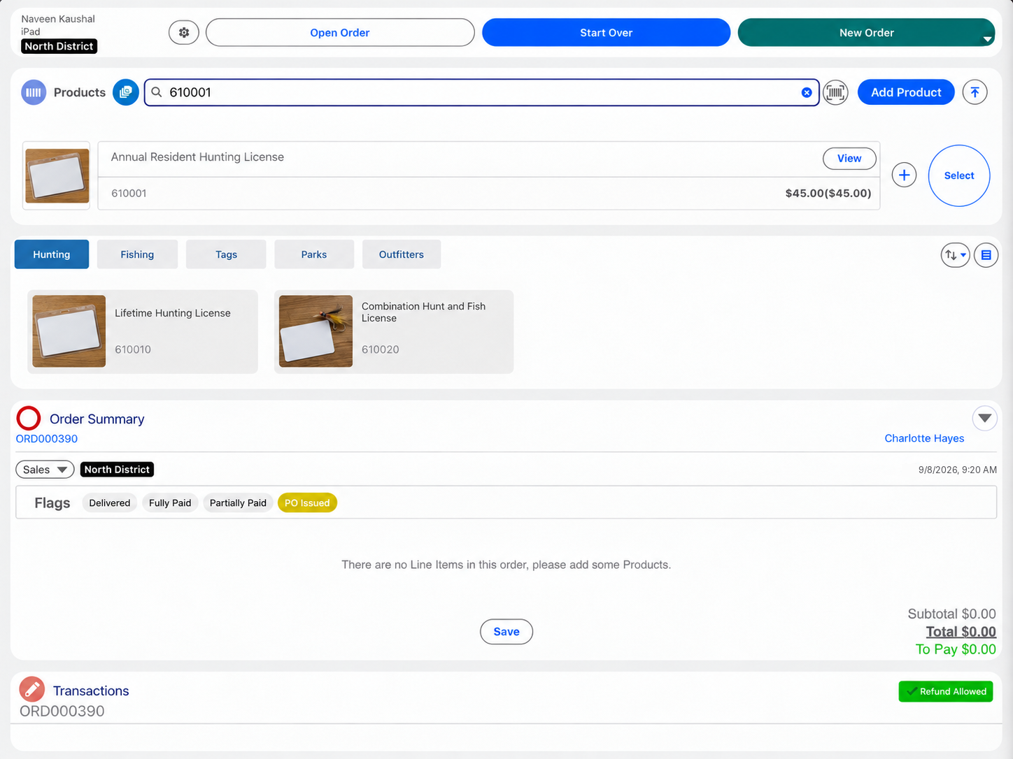Select Combination Hunt and Fish License card
Viewport: 1013px width, 759px height.
pos(394,331)
